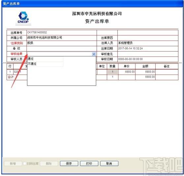Tick the 扫码出库 checkbox

pos(25,163)
